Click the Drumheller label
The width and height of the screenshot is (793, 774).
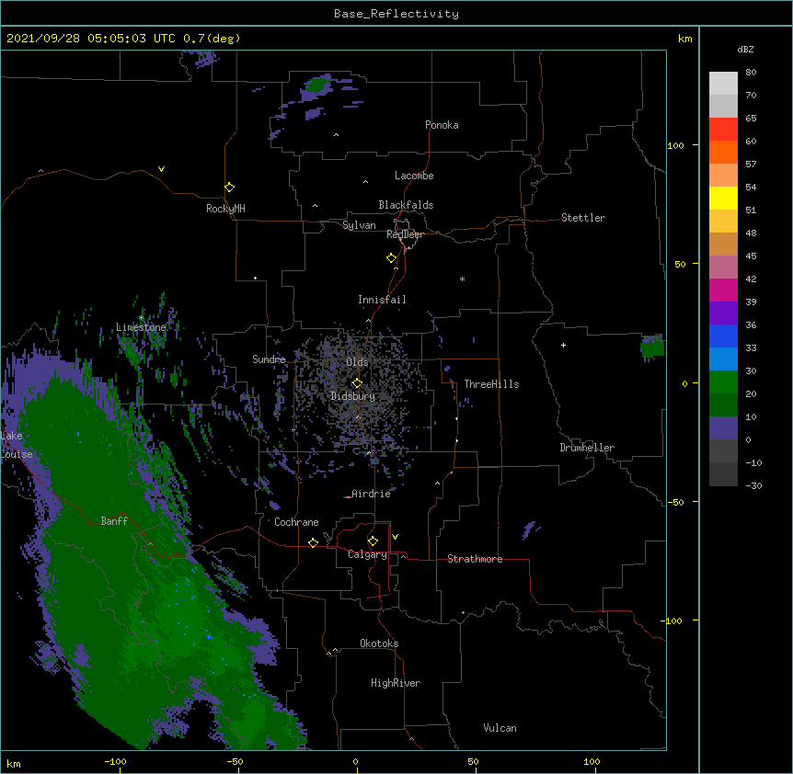(x=587, y=448)
